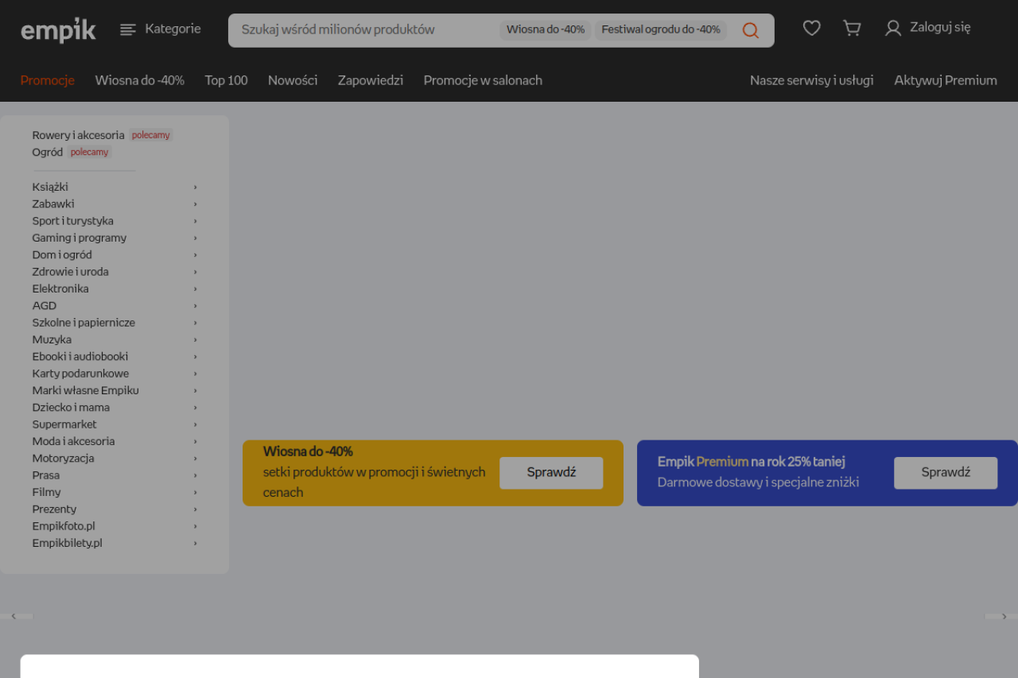Expand the Książki category arrow

click(x=195, y=188)
